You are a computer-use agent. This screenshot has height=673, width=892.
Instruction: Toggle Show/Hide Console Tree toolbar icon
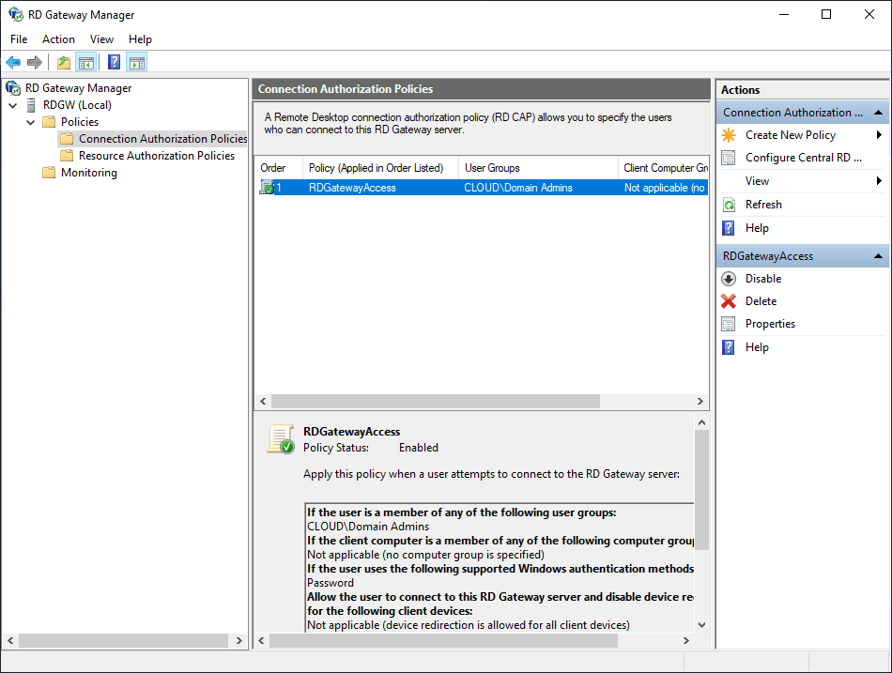(x=86, y=62)
